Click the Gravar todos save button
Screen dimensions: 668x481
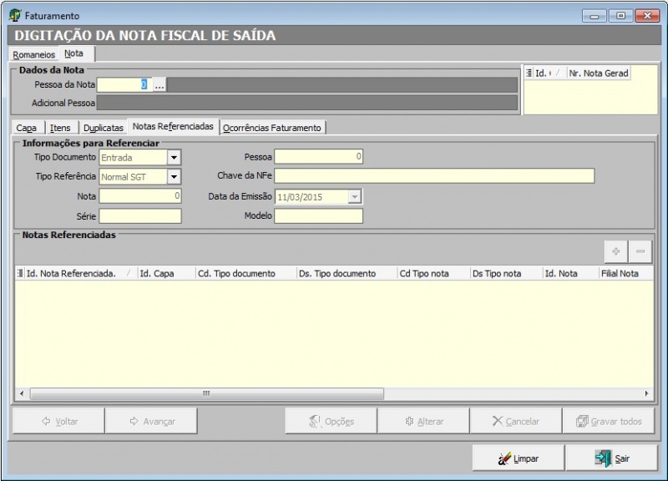608,422
